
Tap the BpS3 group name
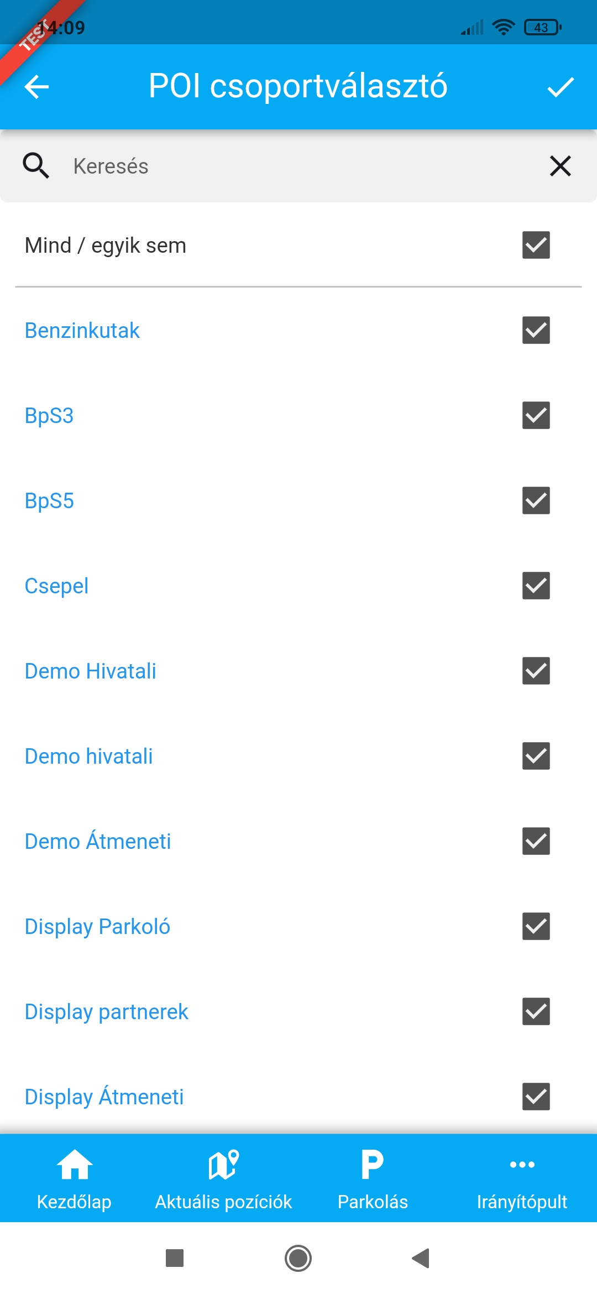pos(49,416)
